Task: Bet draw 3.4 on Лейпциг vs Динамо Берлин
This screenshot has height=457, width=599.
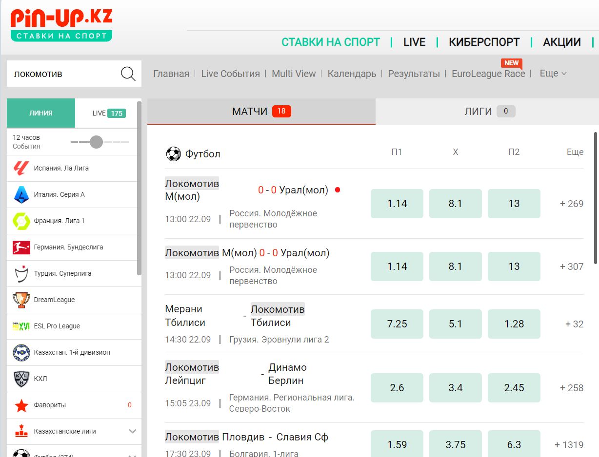Action: [456, 388]
